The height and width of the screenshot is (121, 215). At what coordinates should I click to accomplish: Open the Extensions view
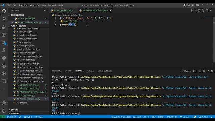[x=4, y=35]
